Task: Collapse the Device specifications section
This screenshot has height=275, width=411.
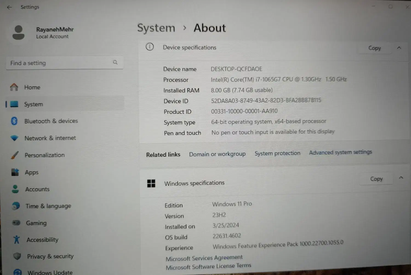Action: [399, 48]
